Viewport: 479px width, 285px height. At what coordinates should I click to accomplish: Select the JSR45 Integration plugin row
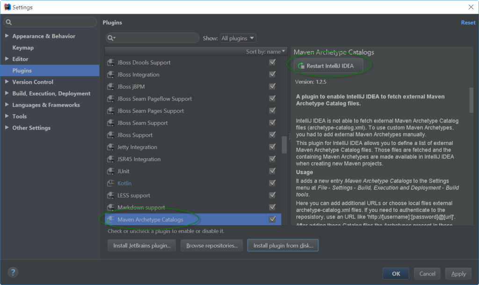pyautogui.click(x=193, y=159)
